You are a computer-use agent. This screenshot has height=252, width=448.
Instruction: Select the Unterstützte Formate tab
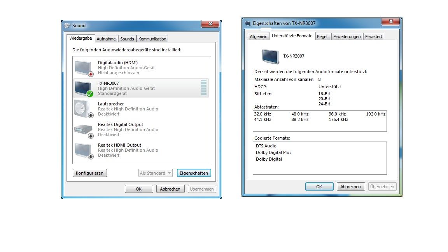(x=292, y=36)
